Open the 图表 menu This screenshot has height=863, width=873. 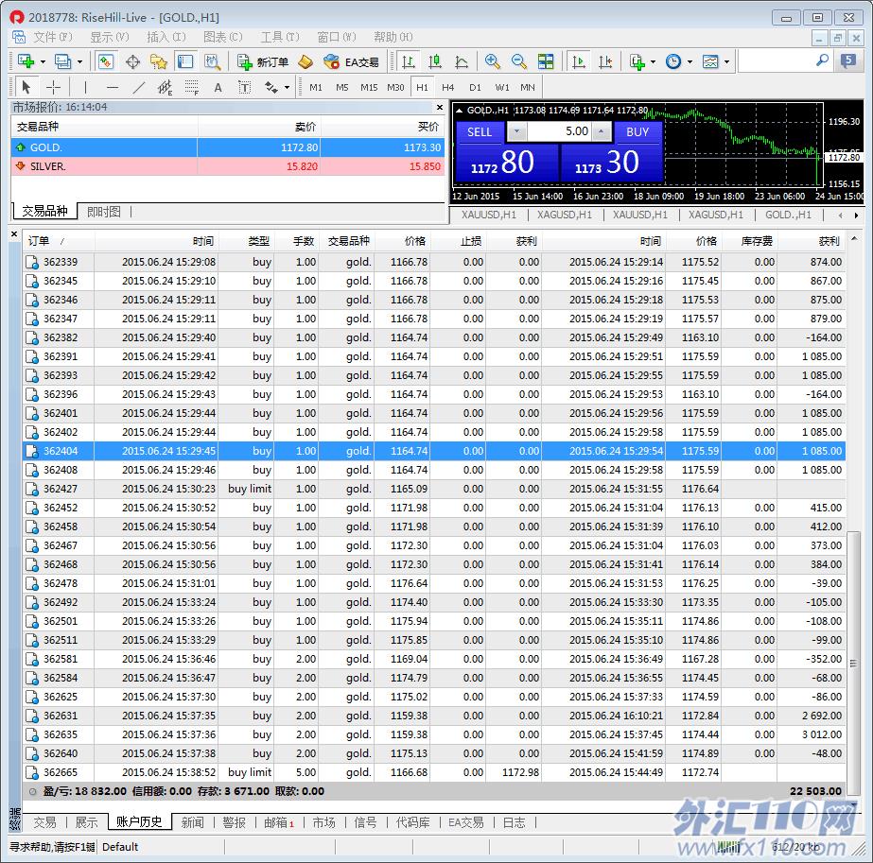coord(222,37)
